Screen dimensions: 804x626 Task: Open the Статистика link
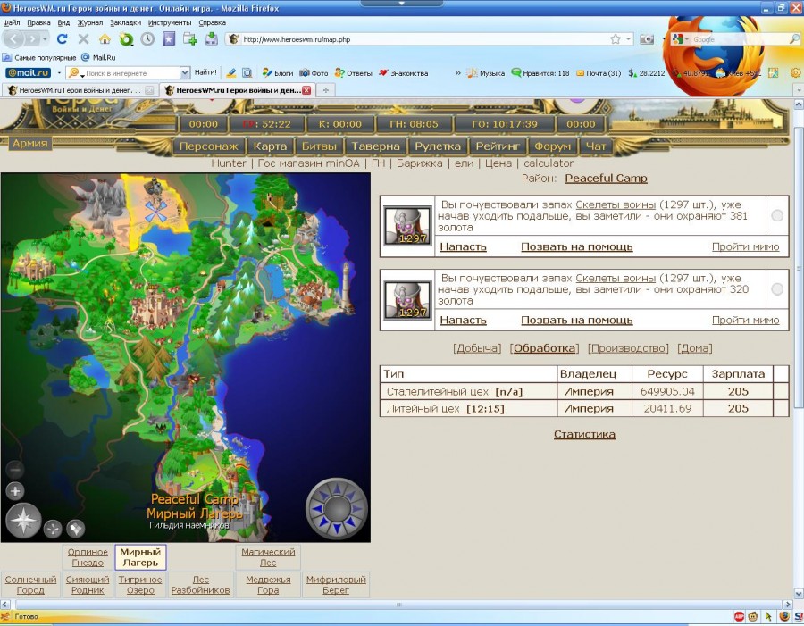(584, 434)
